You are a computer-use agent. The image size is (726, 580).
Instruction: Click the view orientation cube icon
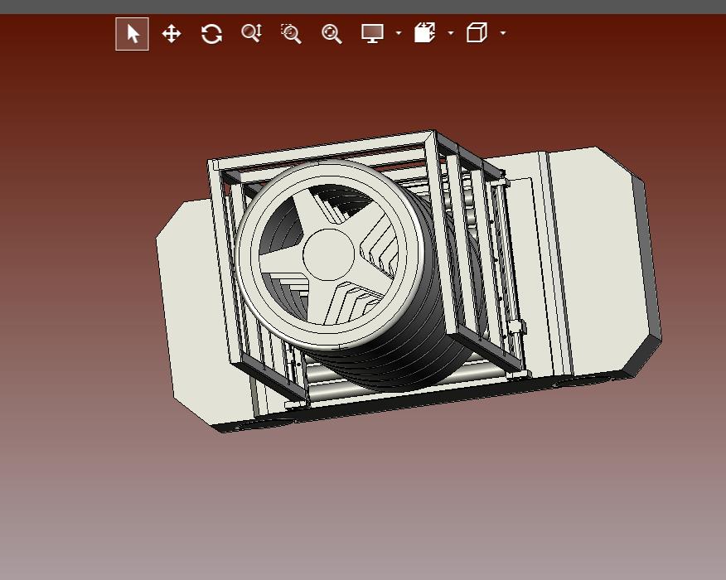(x=477, y=33)
